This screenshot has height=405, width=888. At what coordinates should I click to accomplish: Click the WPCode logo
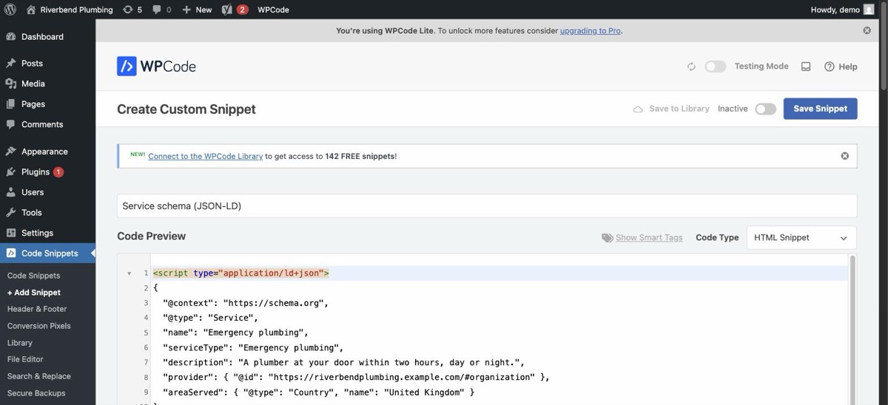[156, 67]
